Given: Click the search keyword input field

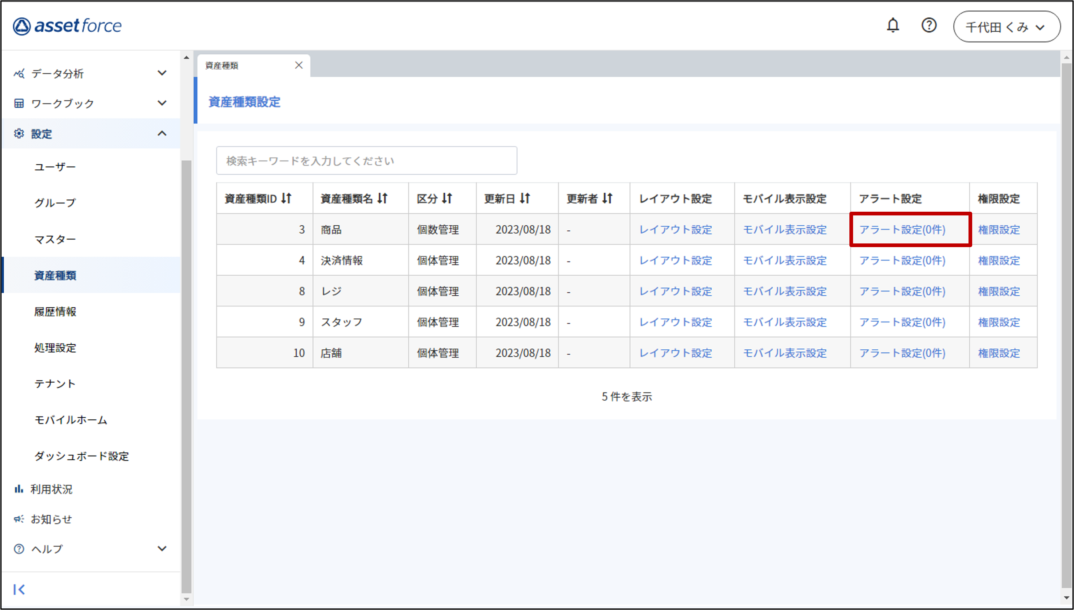Looking at the screenshot, I should pyautogui.click(x=366, y=161).
